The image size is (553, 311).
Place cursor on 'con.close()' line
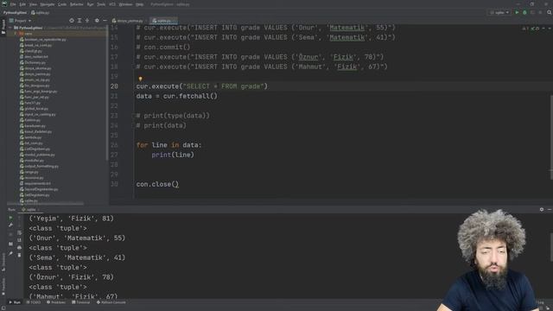pyautogui.click(x=157, y=184)
